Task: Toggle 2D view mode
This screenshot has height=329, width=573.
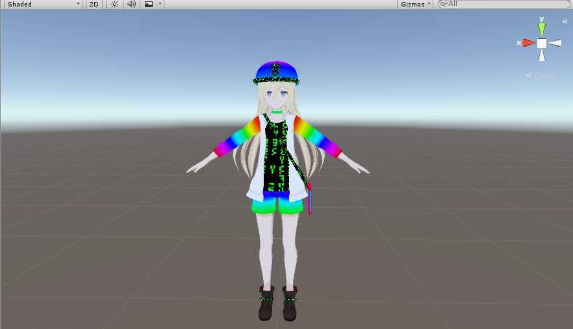Action: [94, 4]
